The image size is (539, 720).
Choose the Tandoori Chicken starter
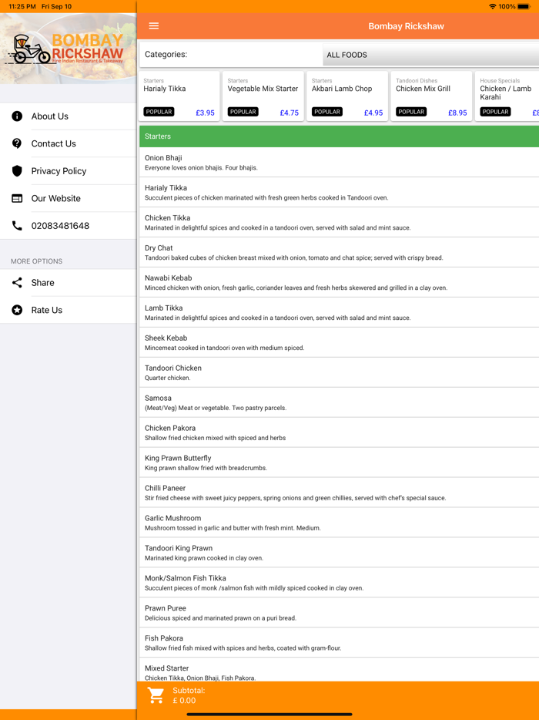(339, 372)
